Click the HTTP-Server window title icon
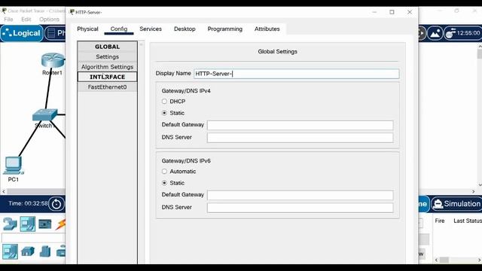The width and height of the screenshot is (482, 271). pyautogui.click(x=72, y=12)
